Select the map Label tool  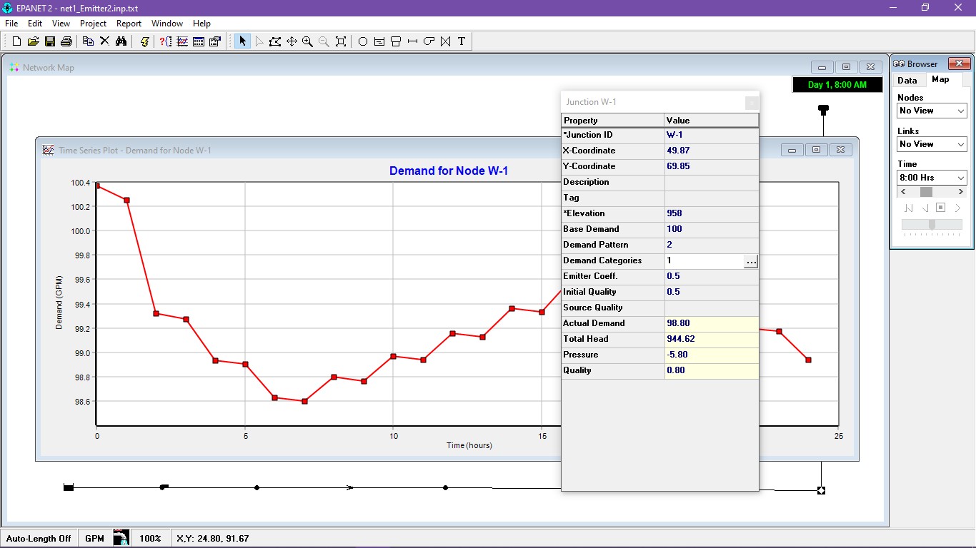461,41
